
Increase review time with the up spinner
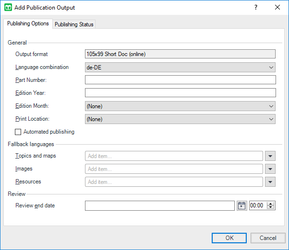pyautogui.click(x=271, y=204)
